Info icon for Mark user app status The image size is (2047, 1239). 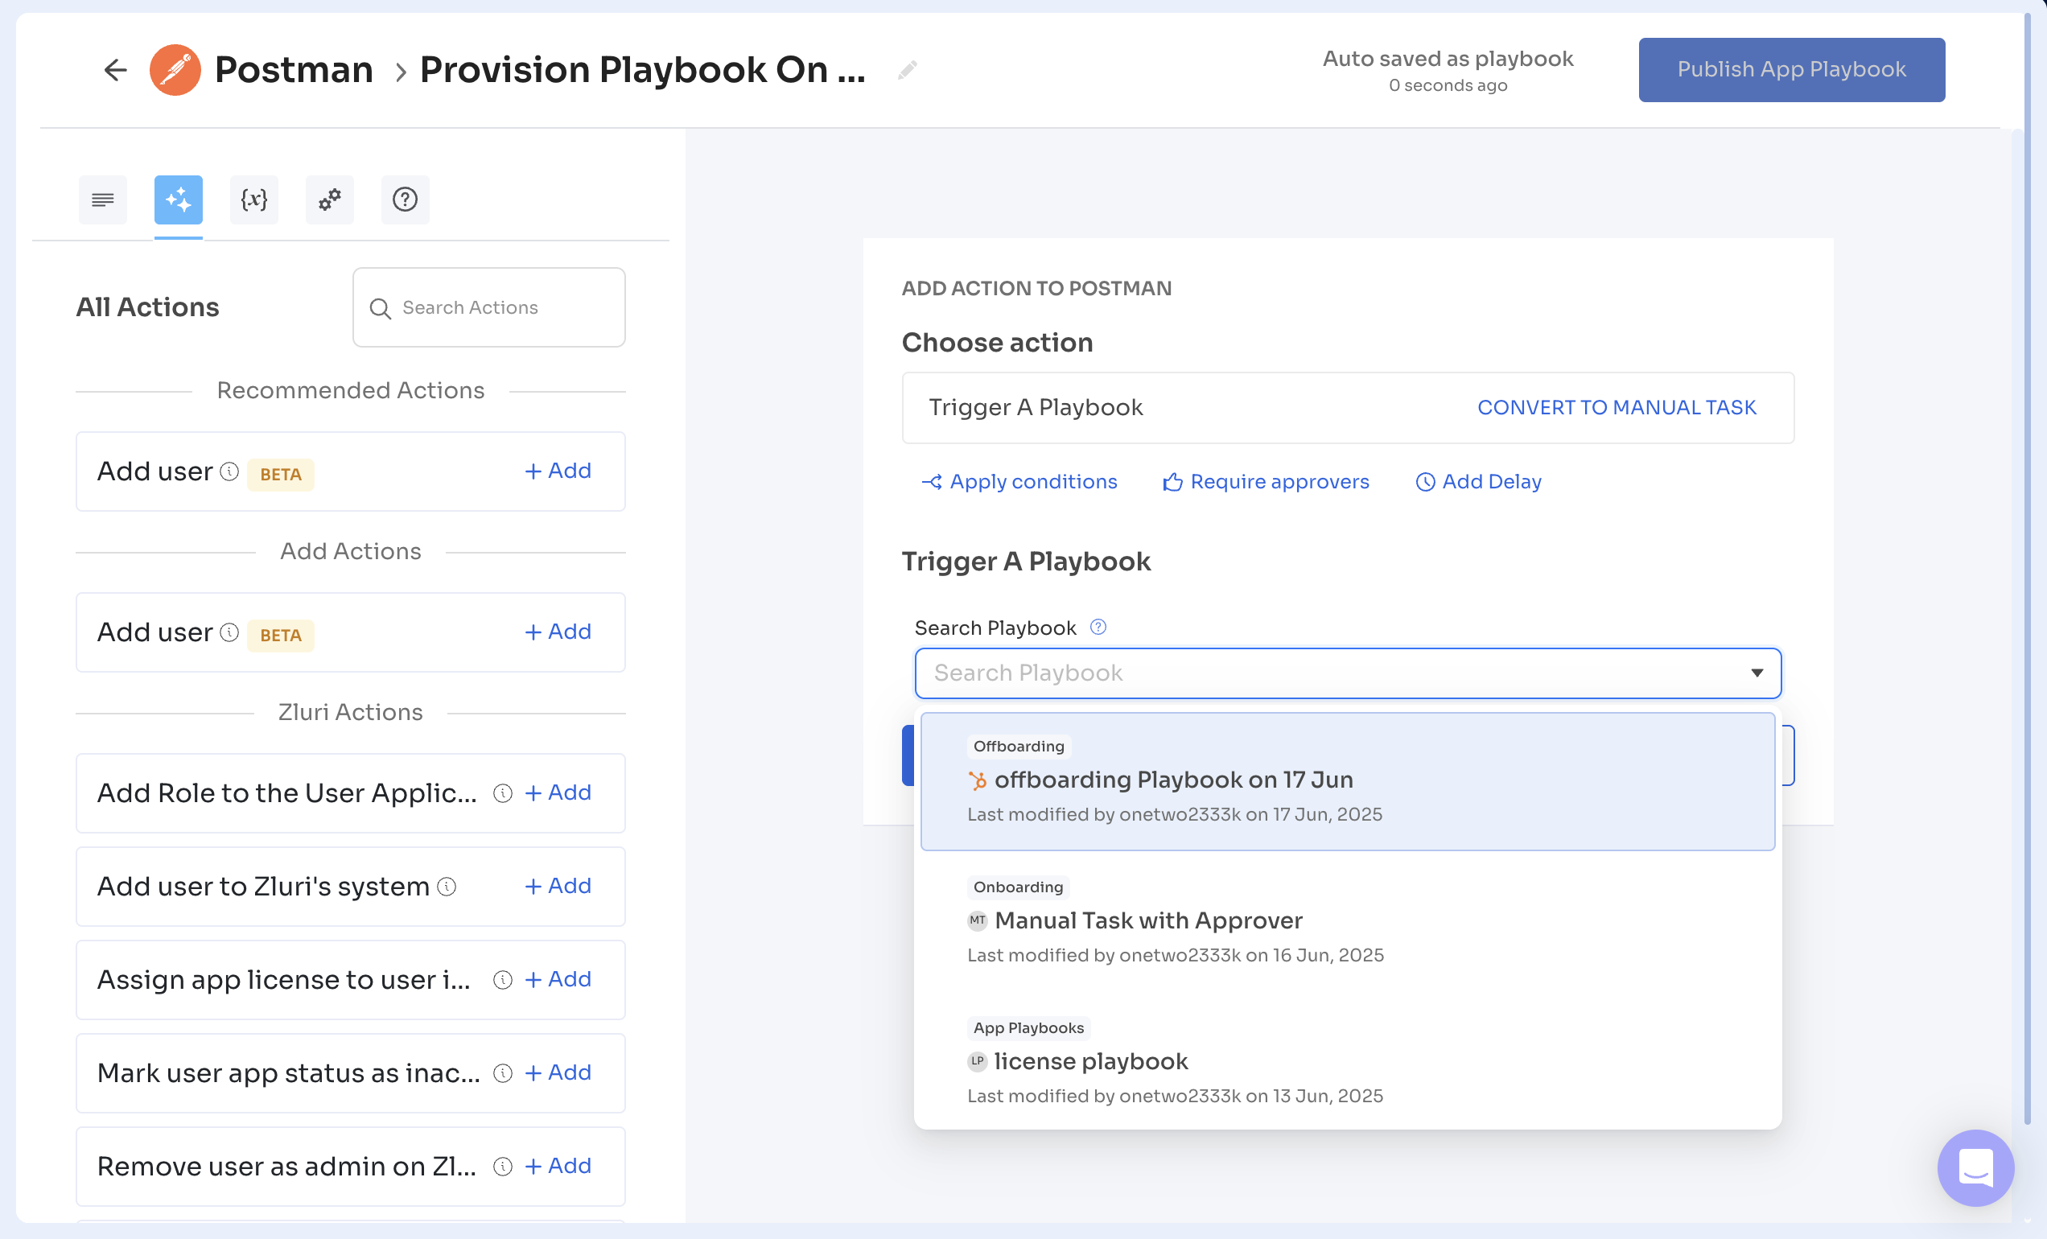coord(503,1074)
